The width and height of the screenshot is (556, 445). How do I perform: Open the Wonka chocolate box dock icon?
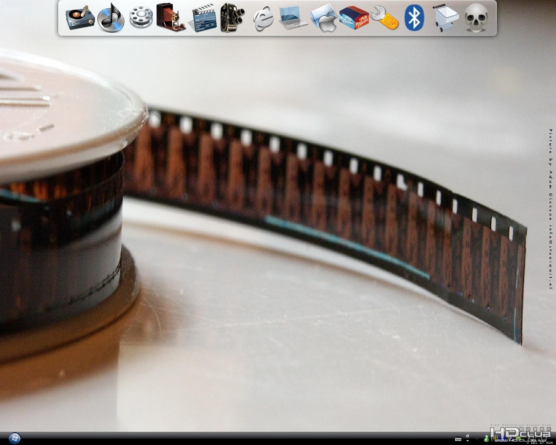pos(354,18)
